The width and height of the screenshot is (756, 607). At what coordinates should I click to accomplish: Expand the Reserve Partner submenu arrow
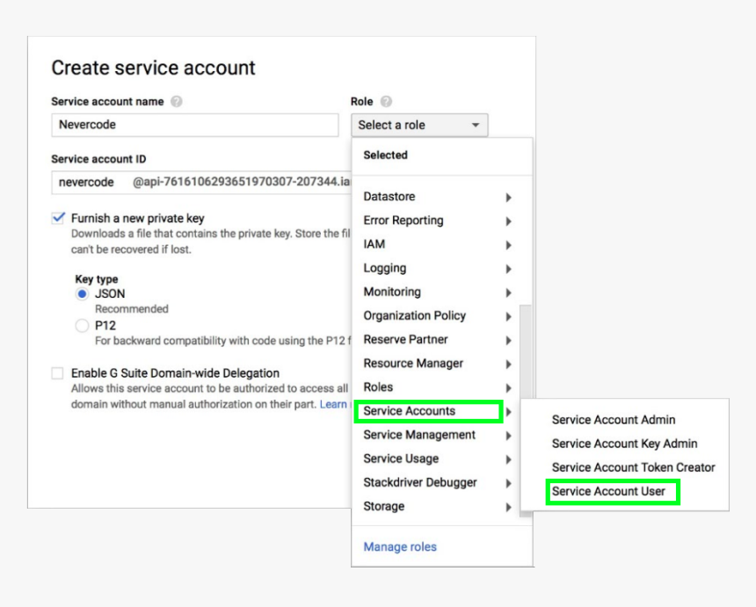coord(509,340)
